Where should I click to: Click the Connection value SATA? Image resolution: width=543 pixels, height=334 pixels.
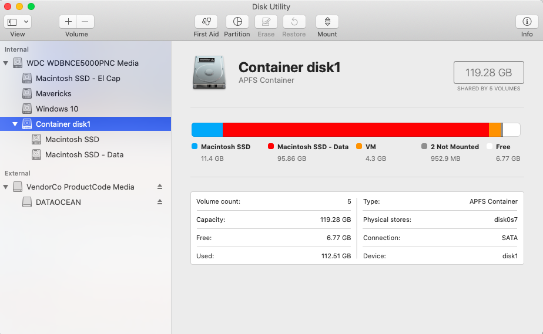510,238
